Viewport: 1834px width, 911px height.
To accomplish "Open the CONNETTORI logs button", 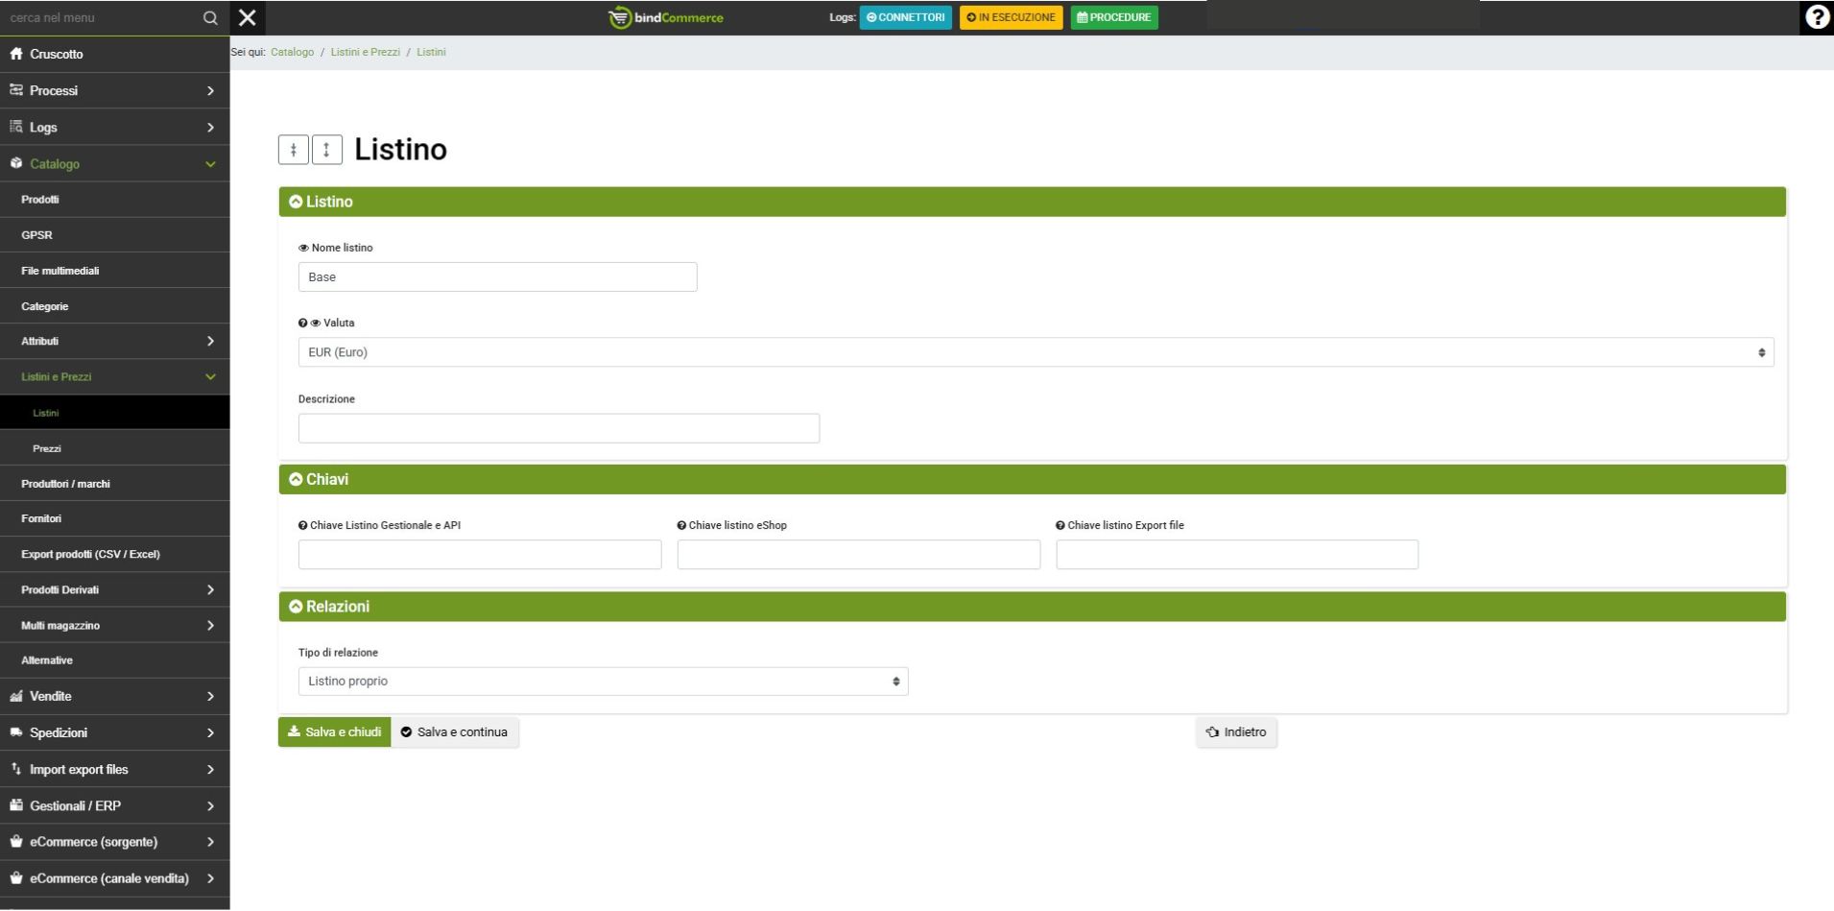I will (x=905, y=17).
